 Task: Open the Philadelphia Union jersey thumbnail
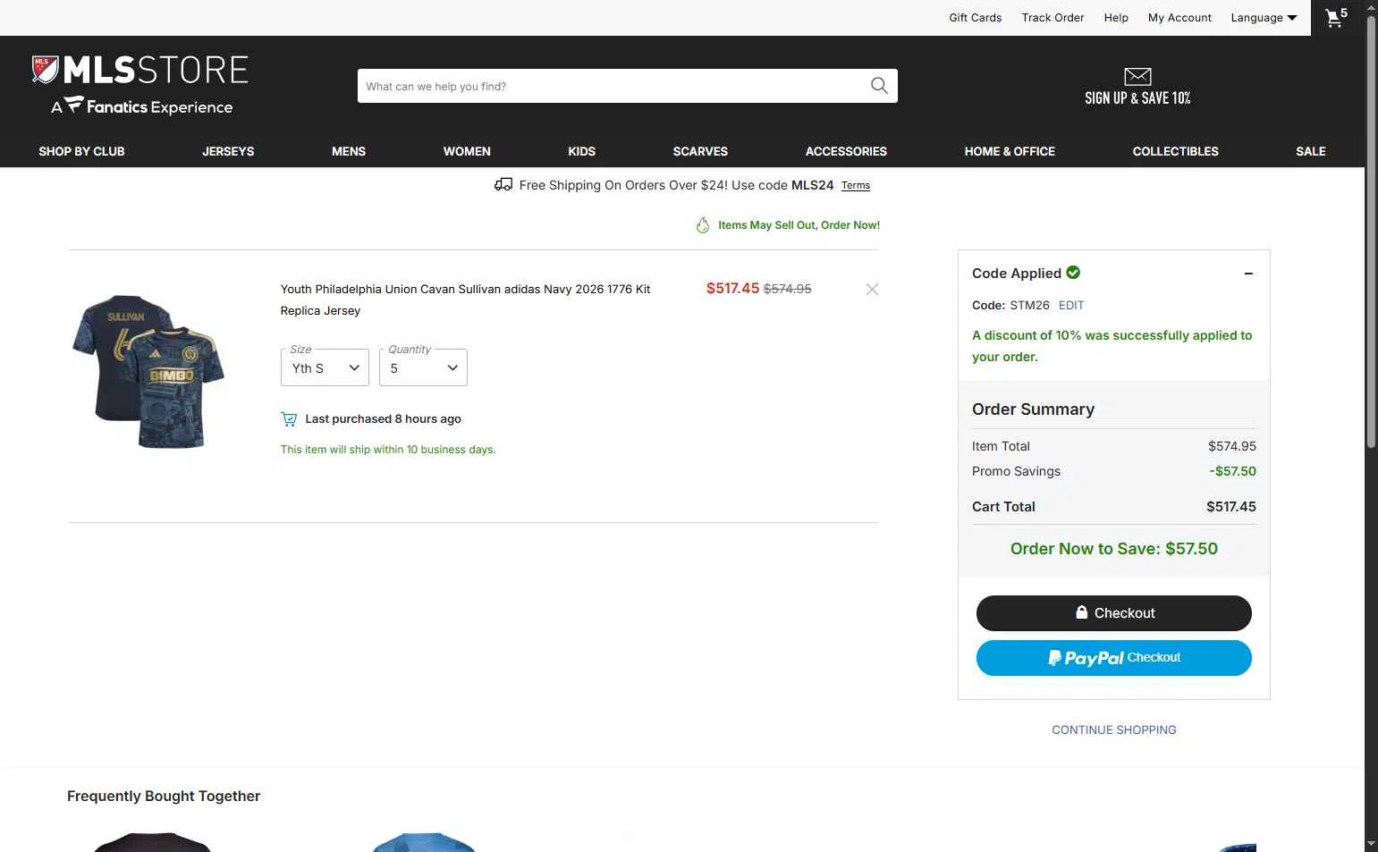[x=148, y=370]
